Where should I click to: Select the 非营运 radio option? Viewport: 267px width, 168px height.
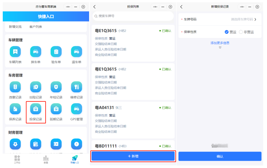coord(241,32)
